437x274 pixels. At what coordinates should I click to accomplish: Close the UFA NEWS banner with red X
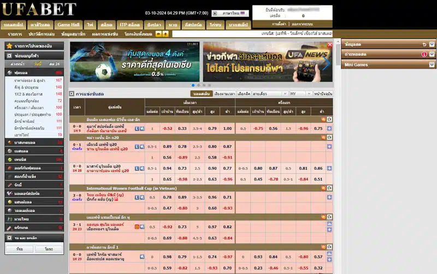point(330,45)
